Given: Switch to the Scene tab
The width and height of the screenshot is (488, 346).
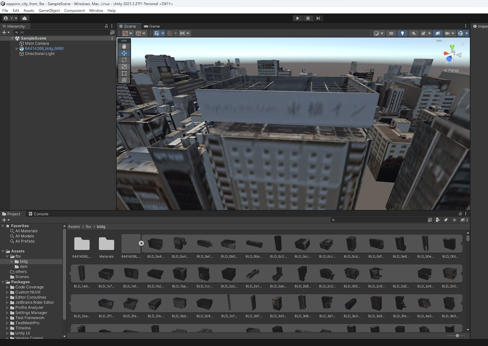Looking at the screenshot, I should (128, 26).
